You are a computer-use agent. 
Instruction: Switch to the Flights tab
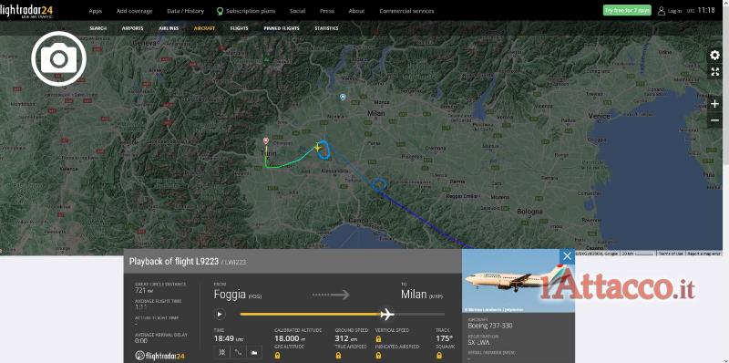240,28
